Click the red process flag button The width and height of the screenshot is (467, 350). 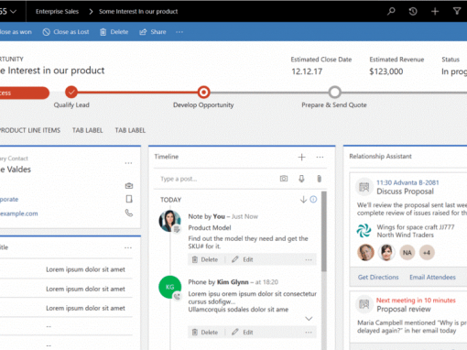click(24, 93)
